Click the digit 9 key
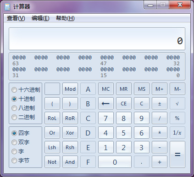This screenshot has height=177, width=194. click(142, 118)
